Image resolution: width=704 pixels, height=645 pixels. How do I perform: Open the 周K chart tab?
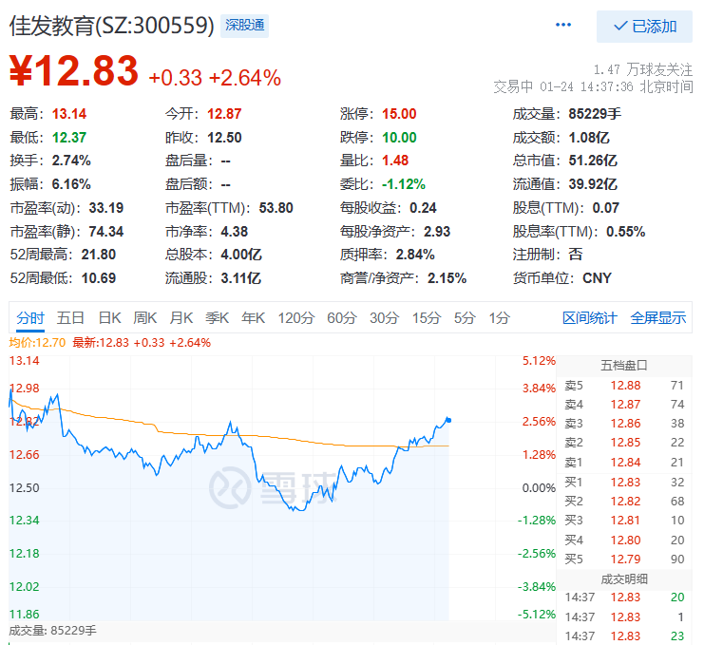tap(145, 318)
